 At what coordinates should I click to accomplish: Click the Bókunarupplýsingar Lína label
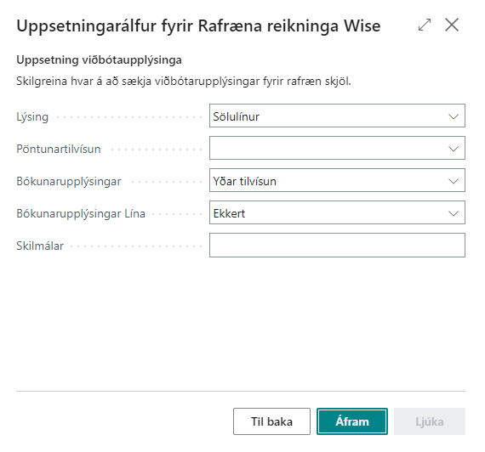(x=81, y=213)
